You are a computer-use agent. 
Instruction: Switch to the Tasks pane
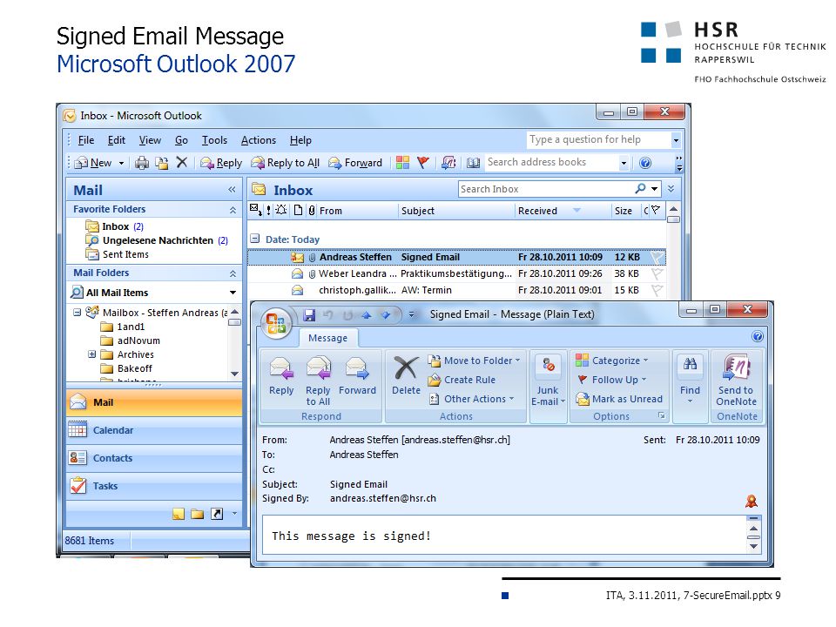click(154, 486)
